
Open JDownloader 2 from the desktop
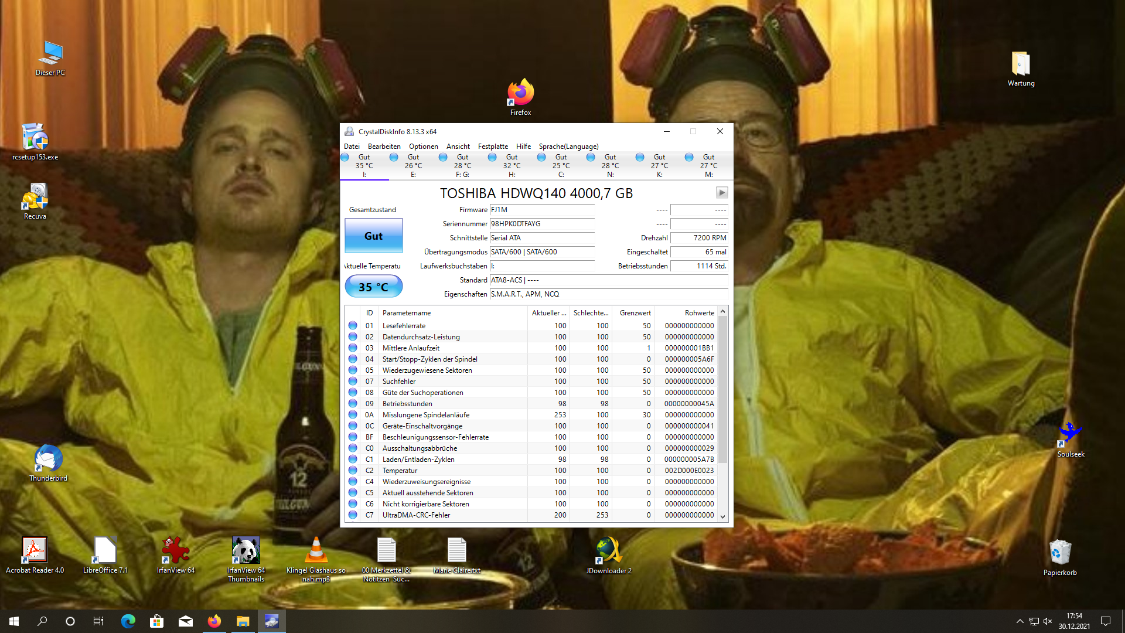pyautogui.click(x=608, y=551)
